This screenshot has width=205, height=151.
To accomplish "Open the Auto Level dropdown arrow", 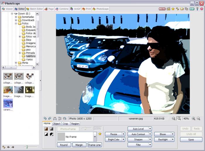I will tap(150, 129).
